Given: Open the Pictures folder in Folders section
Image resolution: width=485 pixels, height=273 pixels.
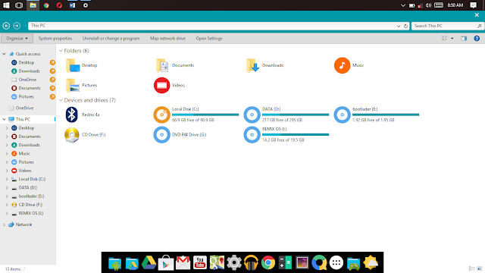Looking at the screenshot, I should (x=73, y=86).
